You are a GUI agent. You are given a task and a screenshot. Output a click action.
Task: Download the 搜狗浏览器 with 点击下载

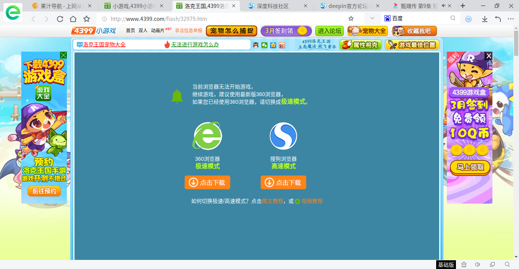283,182
